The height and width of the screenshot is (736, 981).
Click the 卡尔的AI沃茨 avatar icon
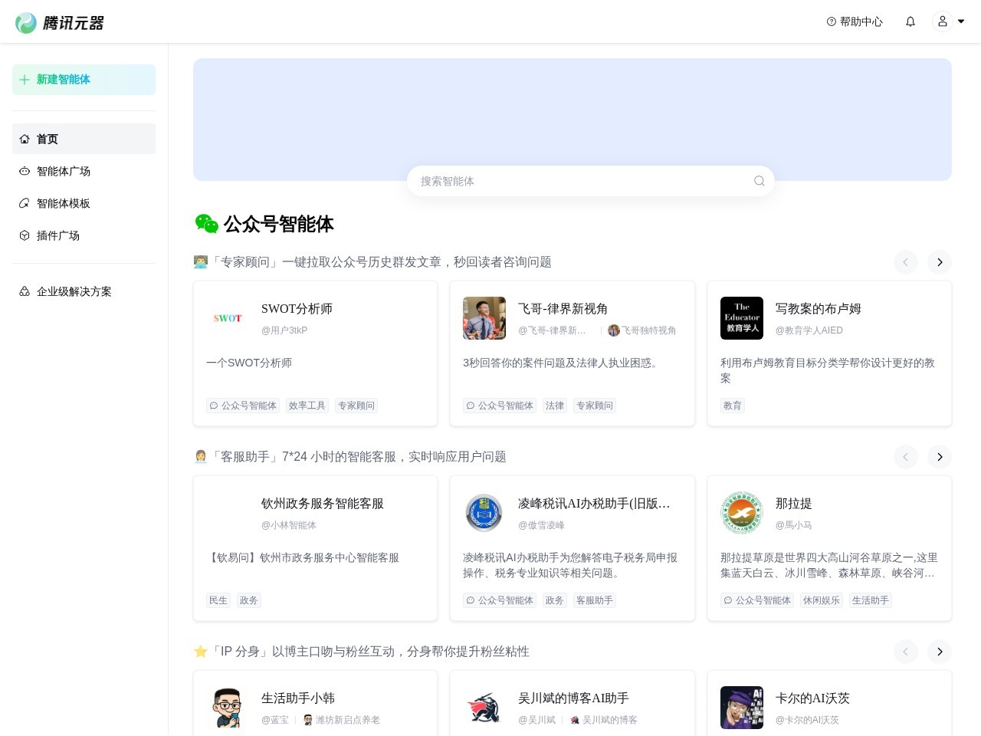coord(742,708)
